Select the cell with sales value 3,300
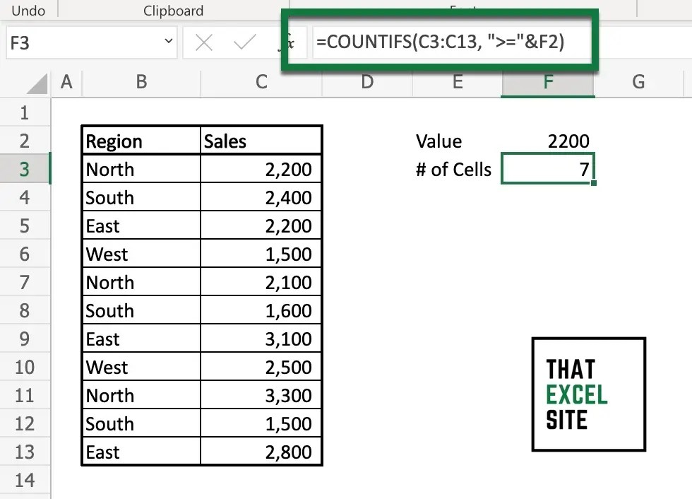Viewport: 692px width, 499px height. pyautogui.click(x=261, y=395)
